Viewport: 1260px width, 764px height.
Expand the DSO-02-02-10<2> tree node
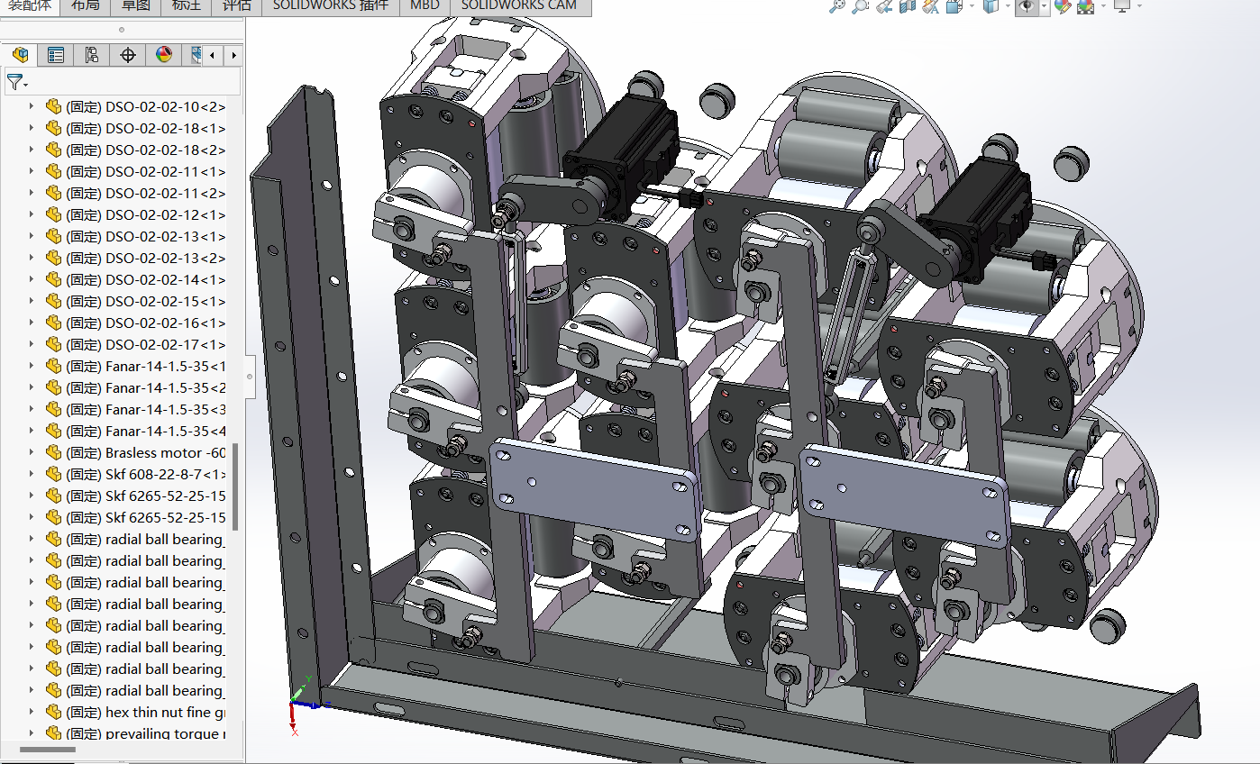[x=32, y=106]
